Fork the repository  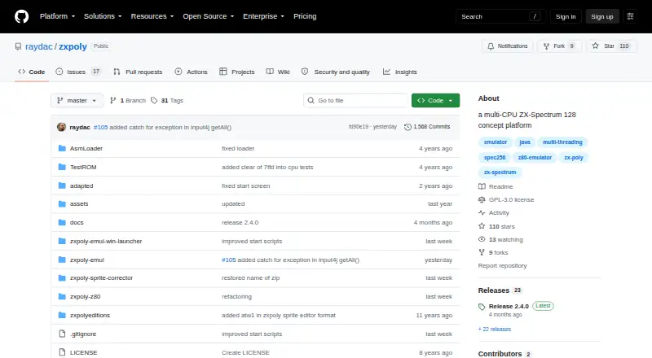[559, 46]
